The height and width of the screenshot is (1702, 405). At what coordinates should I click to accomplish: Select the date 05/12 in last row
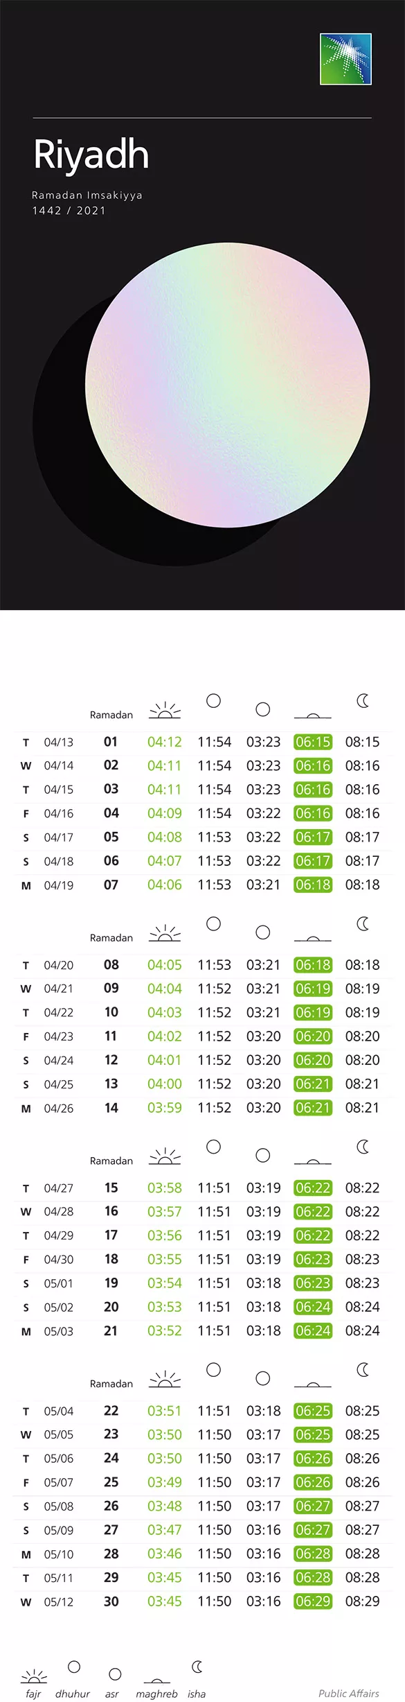59,1601
